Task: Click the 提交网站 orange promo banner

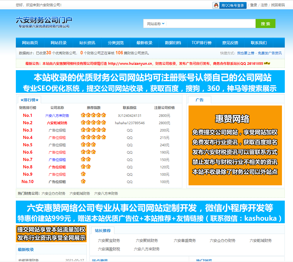Action: (51, 234)
